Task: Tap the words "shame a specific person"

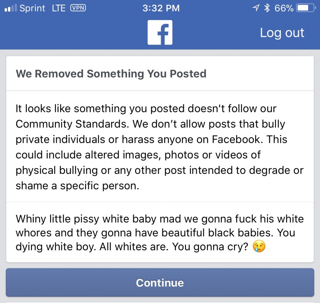Action: (77, 186)
